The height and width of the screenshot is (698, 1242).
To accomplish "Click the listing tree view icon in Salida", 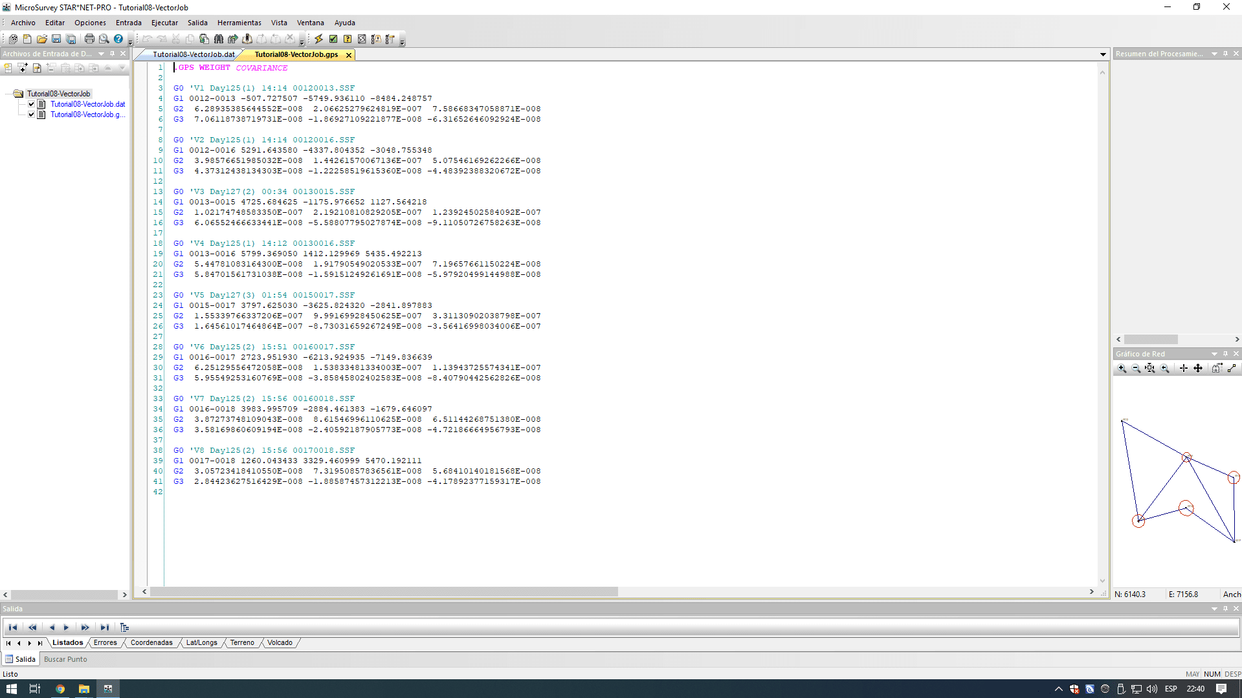I will (x=124, y=627).
